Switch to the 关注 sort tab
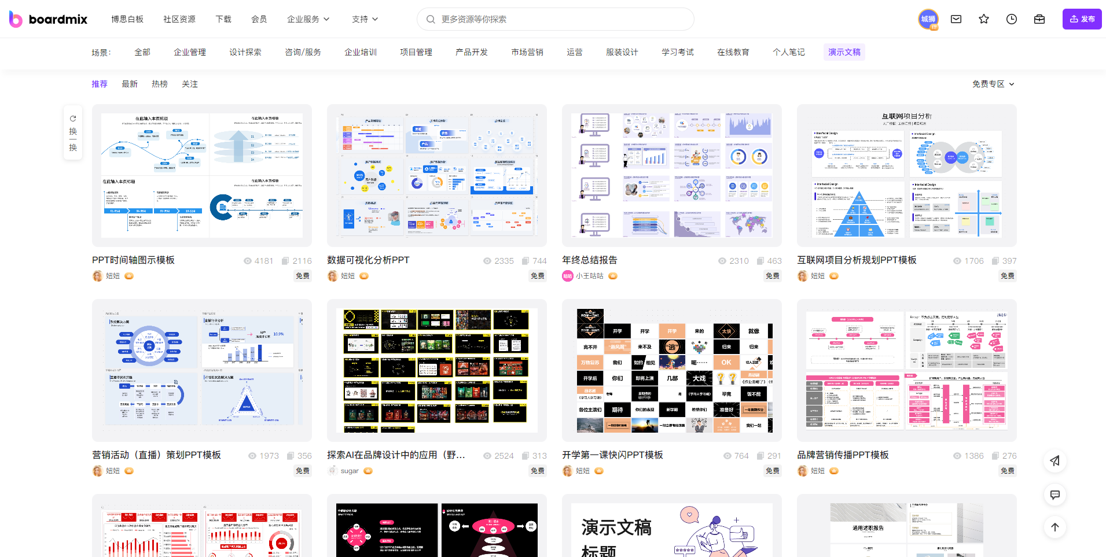Image resolution: width=1106 pixels, height=557 pixels. (190, 84)
